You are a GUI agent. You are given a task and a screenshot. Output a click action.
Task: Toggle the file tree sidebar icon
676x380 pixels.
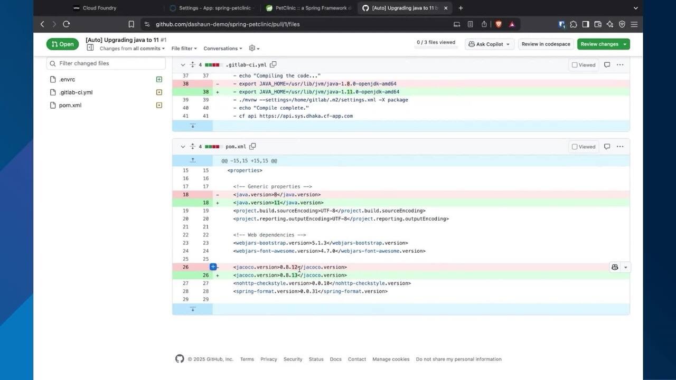coord(90,48)
